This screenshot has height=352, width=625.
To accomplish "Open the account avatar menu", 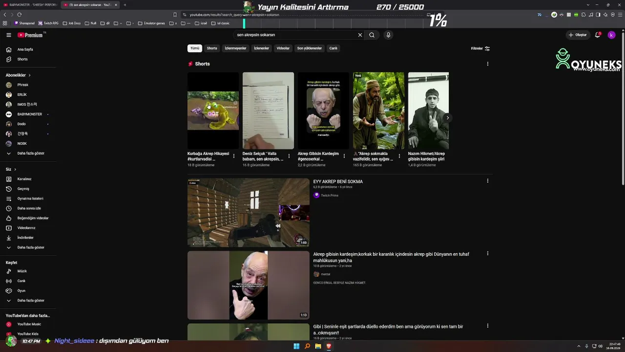I will coord(611,35).
